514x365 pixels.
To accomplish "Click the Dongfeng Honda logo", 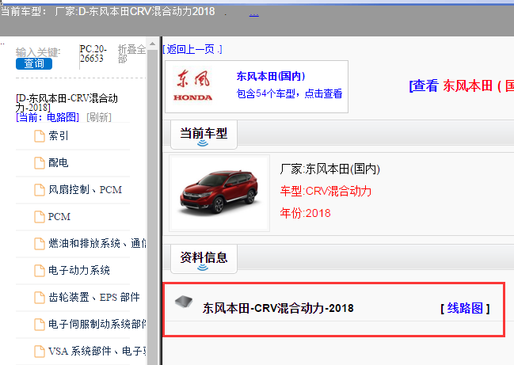I will [x=192, y=85].
